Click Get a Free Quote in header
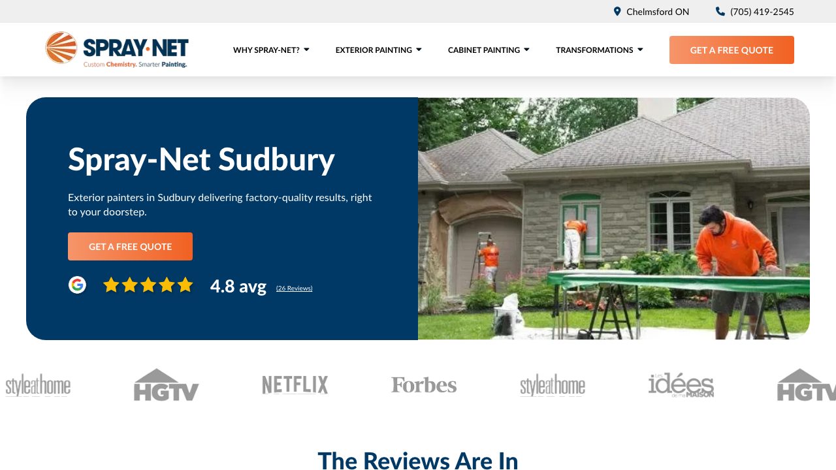Image resolution: width=836 pixels, height=470 pixels. click(x=731, y=50)
